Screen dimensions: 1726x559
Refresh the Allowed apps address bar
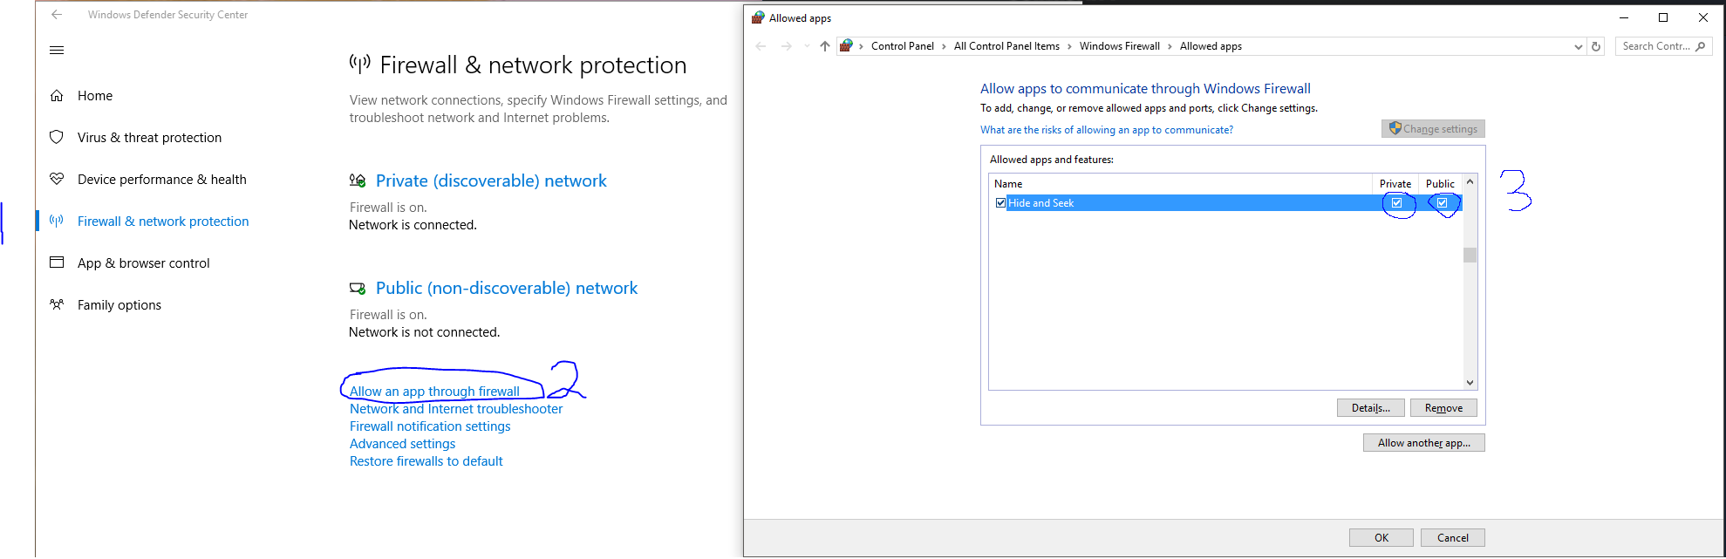tap(1596, 46)
